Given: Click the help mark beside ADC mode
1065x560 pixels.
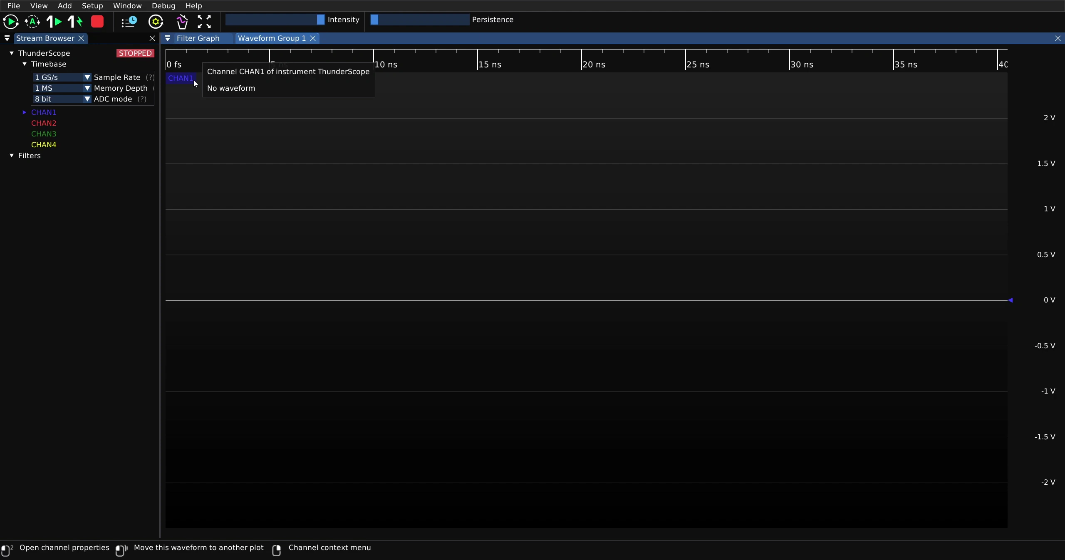Looking at the screenshot, I should coord(142,99).
